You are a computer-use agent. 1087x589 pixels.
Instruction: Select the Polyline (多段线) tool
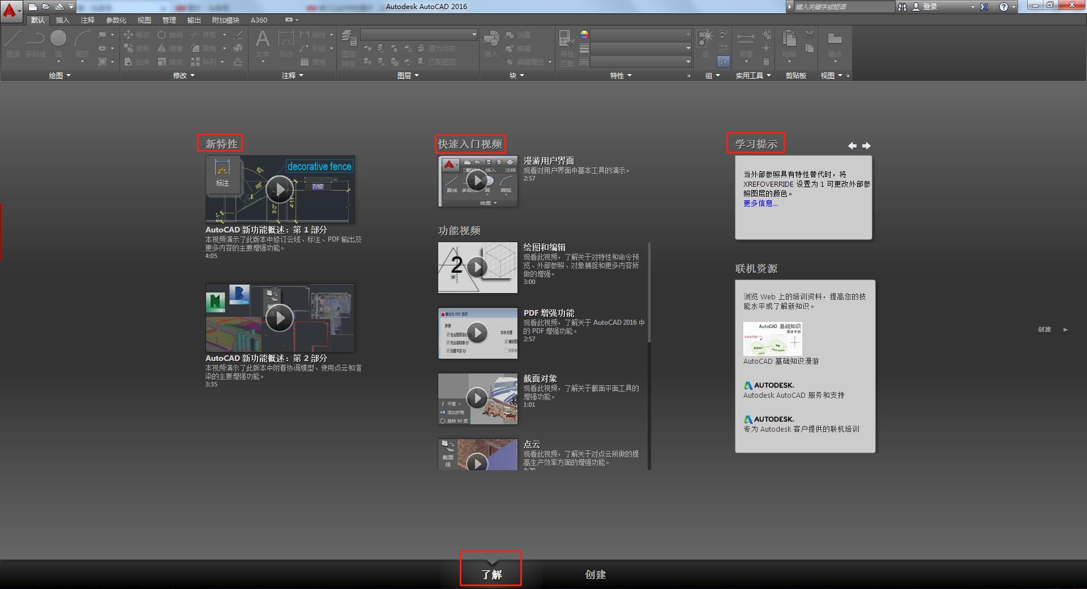tap(36, 44)
